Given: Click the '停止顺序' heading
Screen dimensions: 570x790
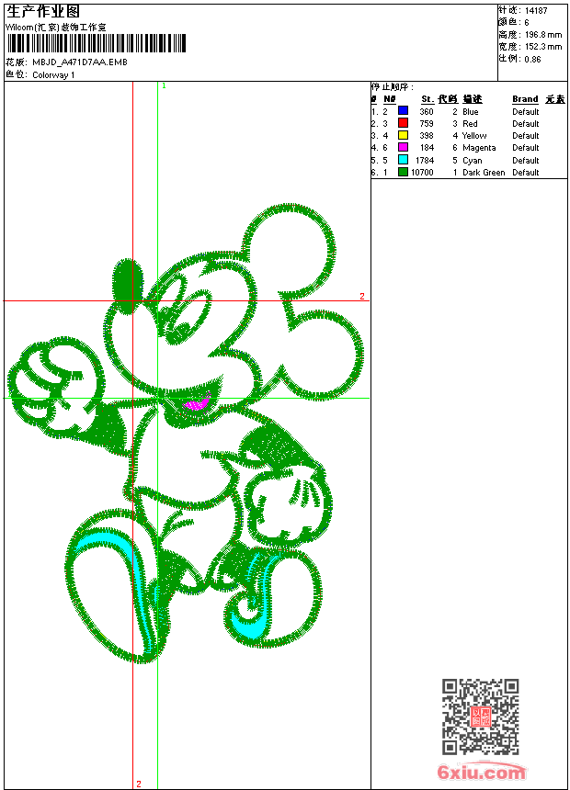Looking at the screenshot, I should click(392, 86).
